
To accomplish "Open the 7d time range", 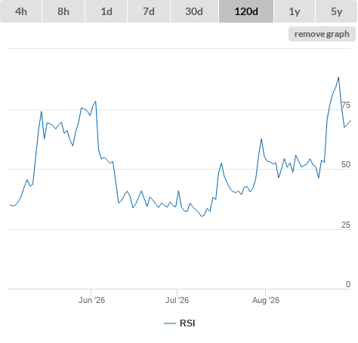I will point(149,11).
